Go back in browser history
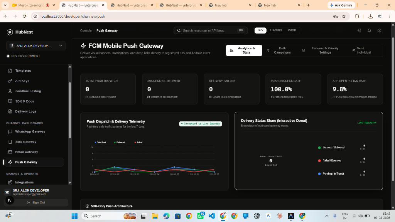 pyautogui.click(x=6, y=16)
